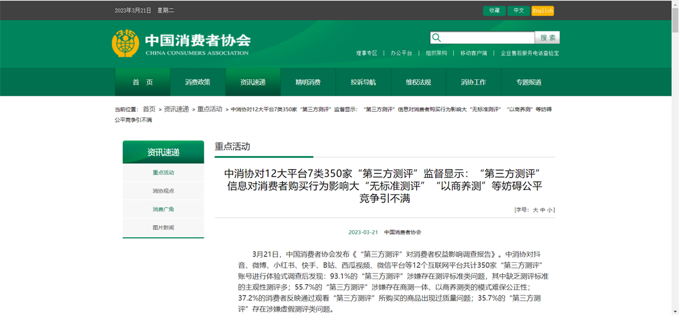Open the 首页 home navigation tab
This screenshot has height=315, width=679.
(143, 82)
